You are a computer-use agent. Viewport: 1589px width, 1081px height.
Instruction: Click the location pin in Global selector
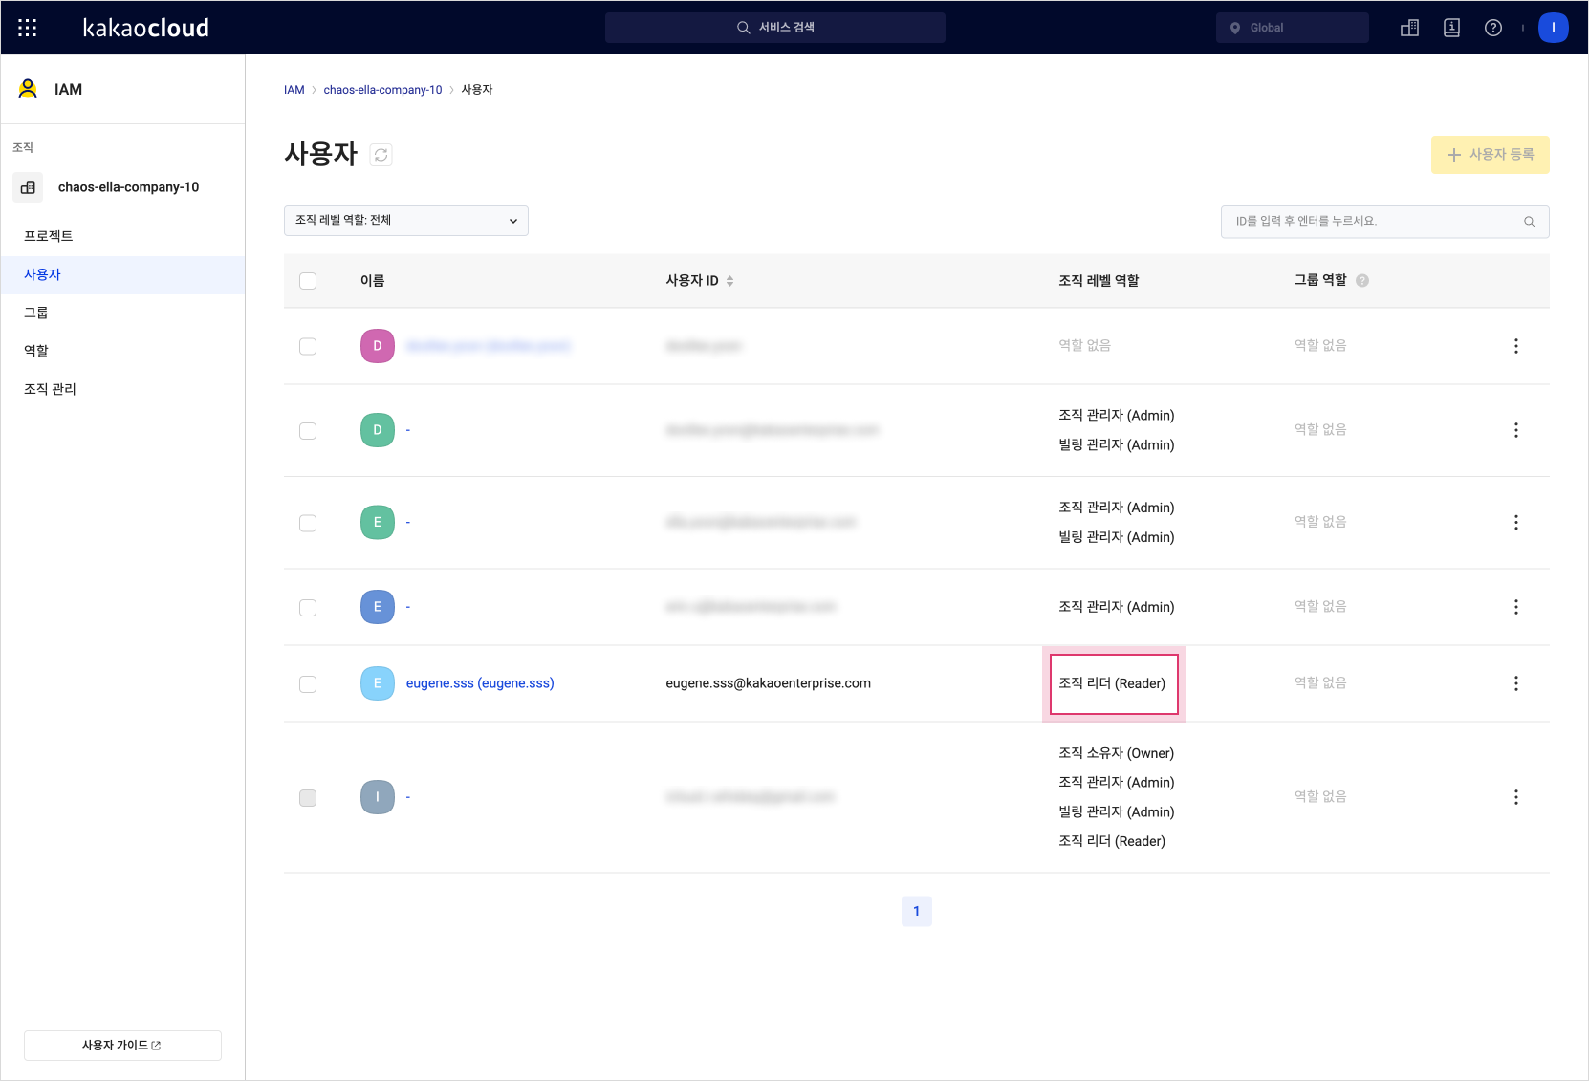[x=1235, y=29]
